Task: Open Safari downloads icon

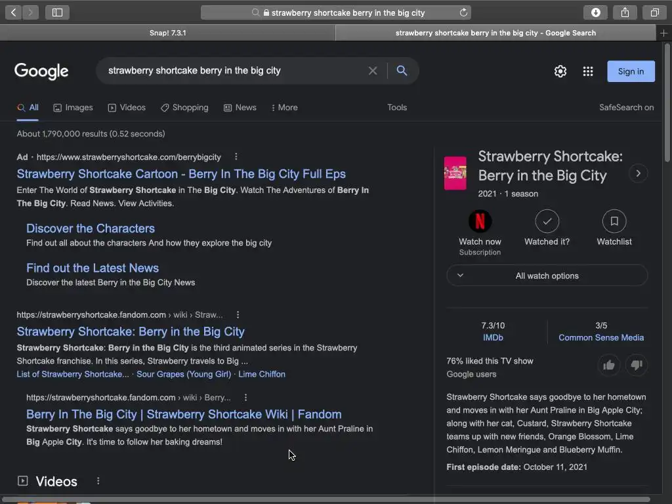Action: pyautogui.click(x=596, y=12)
